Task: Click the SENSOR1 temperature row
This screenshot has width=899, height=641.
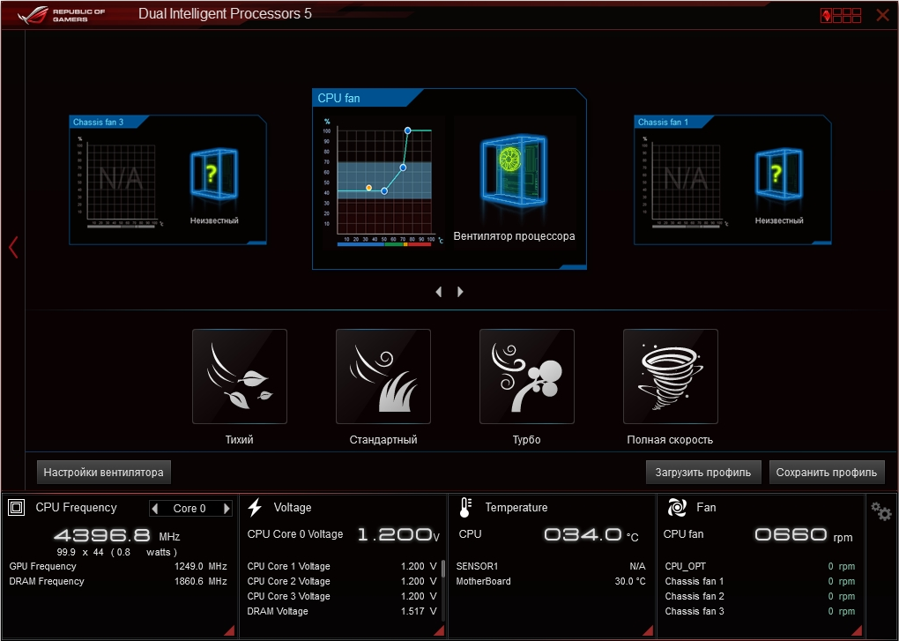Action: [550, 566]
